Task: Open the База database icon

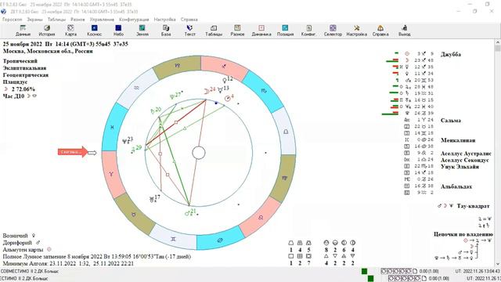Action: point(166,31)
